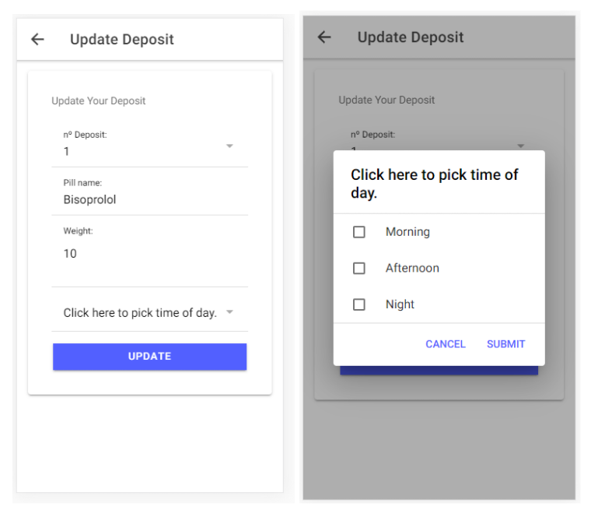Expand the nº Deposit dropdown arrow on left form
The width and height of the screenshot is (591, 517).
coord(229,146)
